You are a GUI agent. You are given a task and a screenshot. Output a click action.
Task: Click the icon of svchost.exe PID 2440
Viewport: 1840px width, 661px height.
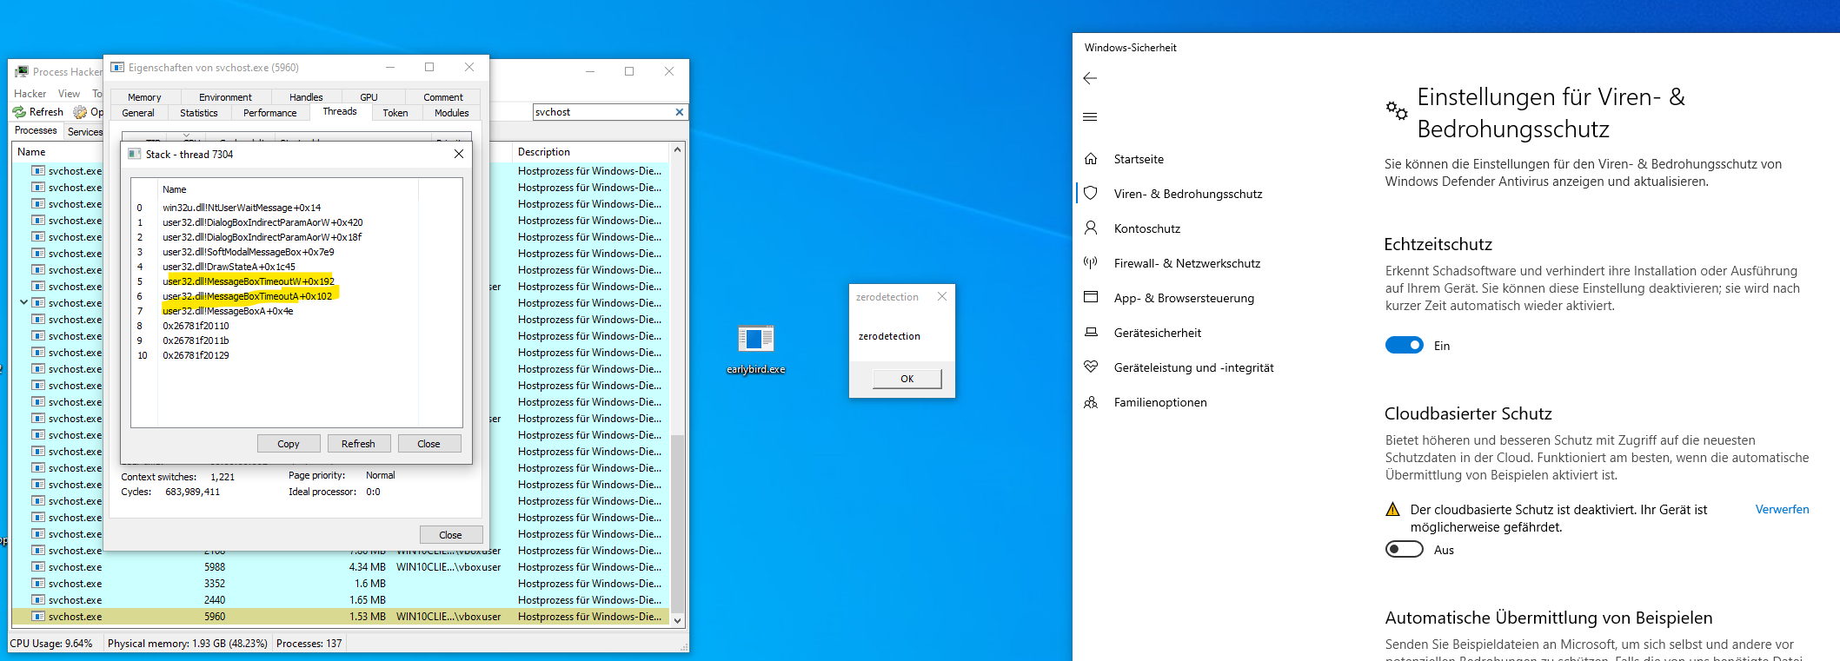pyautogui.click(x=38, y=600)
